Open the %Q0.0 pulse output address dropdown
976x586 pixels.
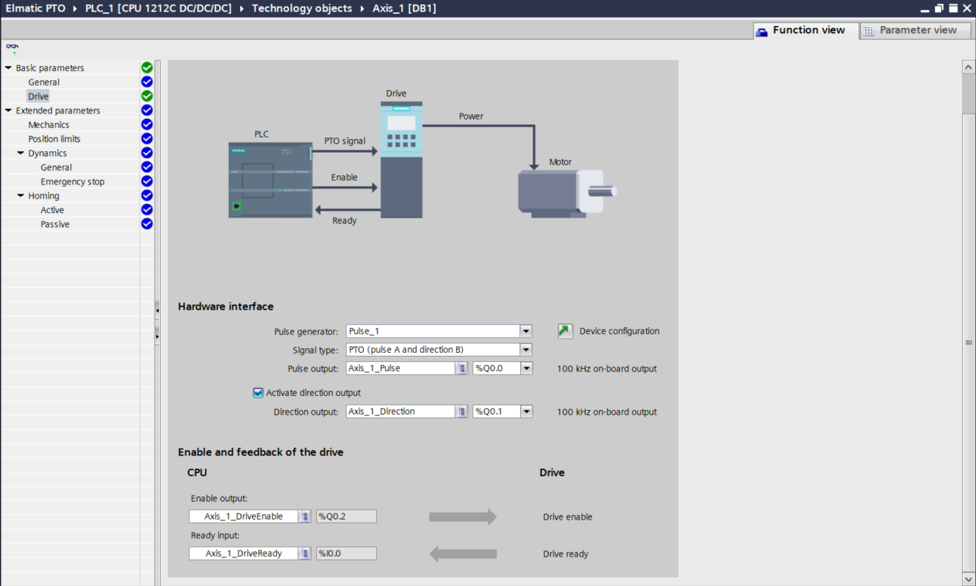[526, 368]
